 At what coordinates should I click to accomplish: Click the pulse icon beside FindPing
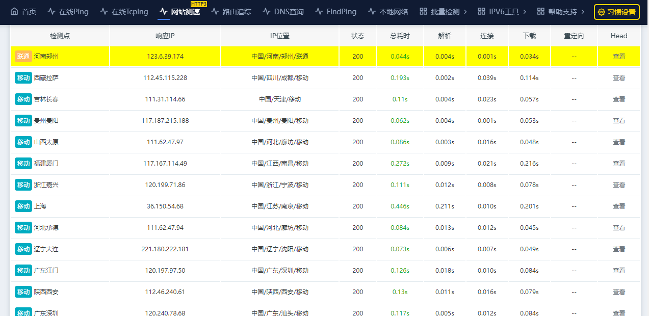coord(319,11)
